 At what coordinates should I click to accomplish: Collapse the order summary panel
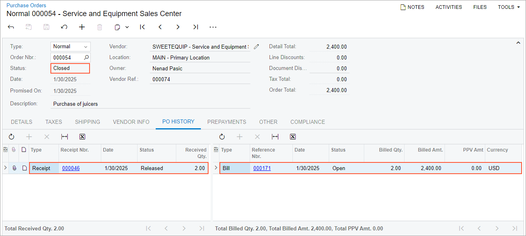(x=519, y=43)
